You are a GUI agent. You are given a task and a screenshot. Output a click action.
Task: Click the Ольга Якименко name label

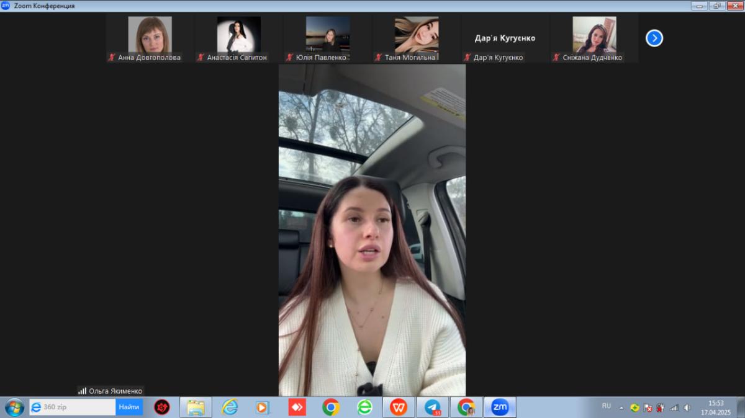tap(115, 391)
